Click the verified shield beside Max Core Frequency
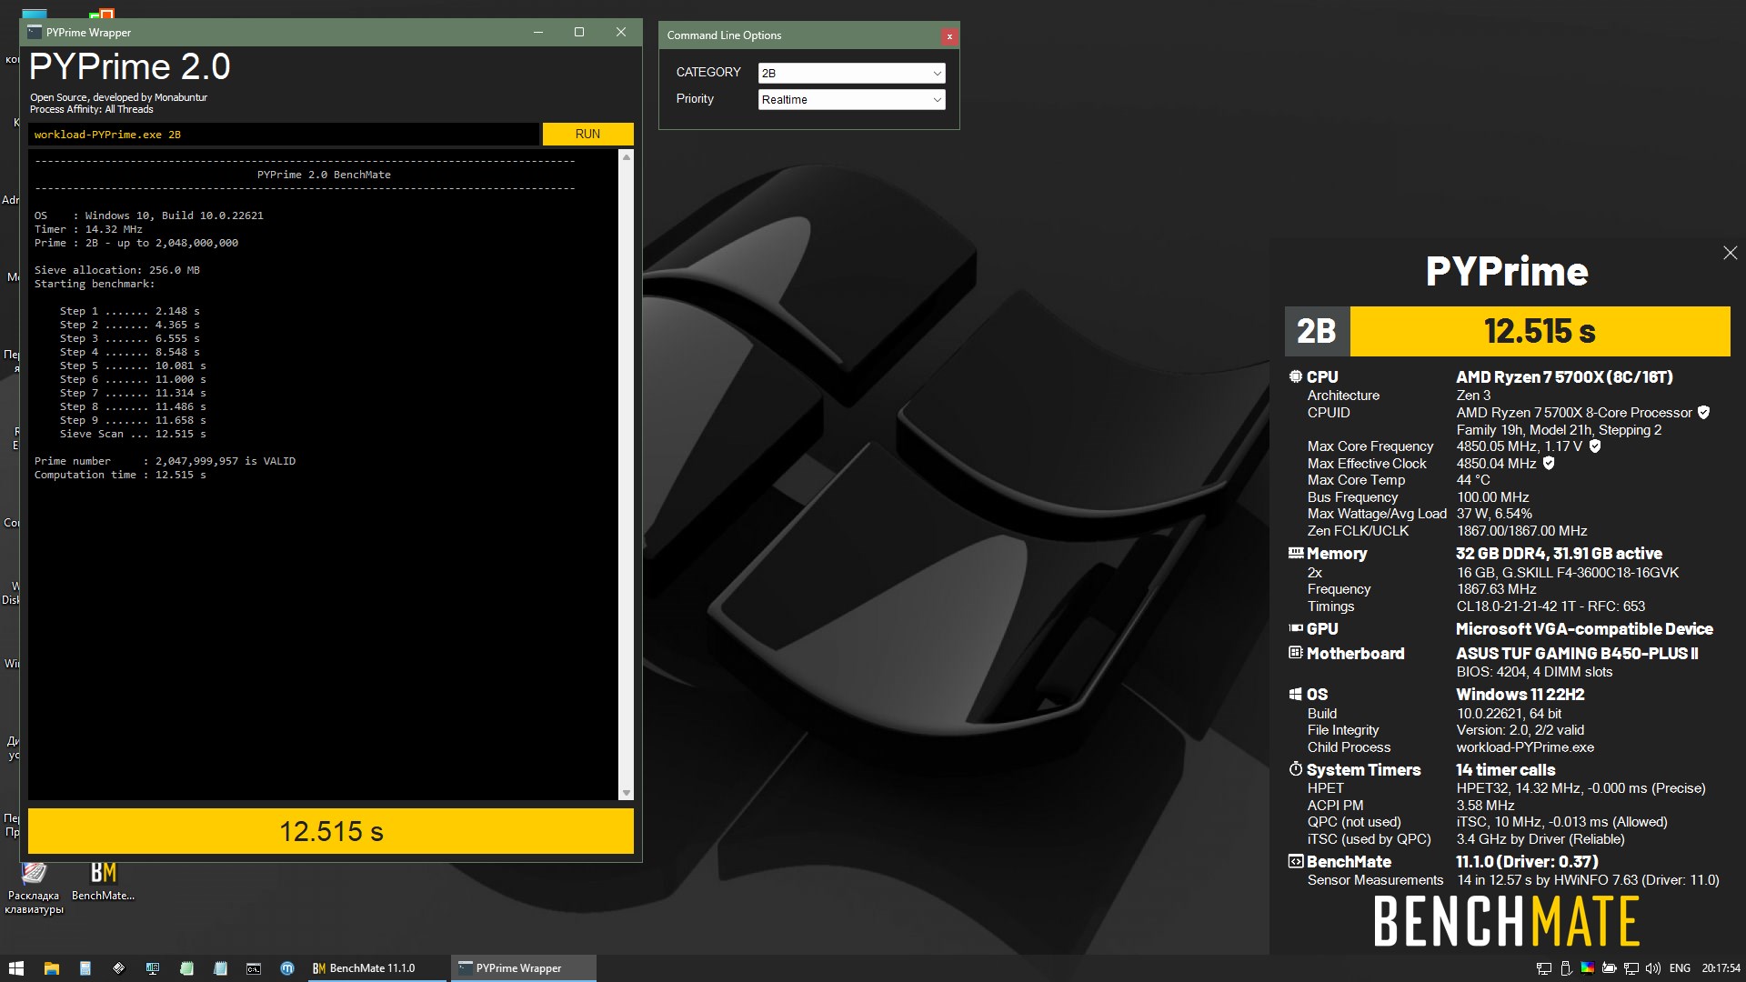 [1594, 446]
